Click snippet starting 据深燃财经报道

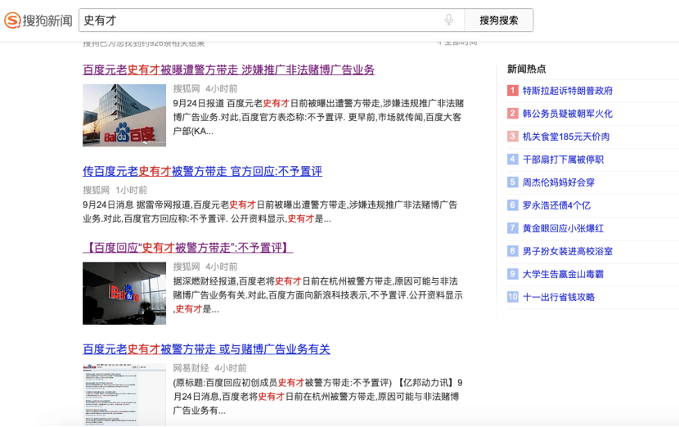(x=318, y=295)
